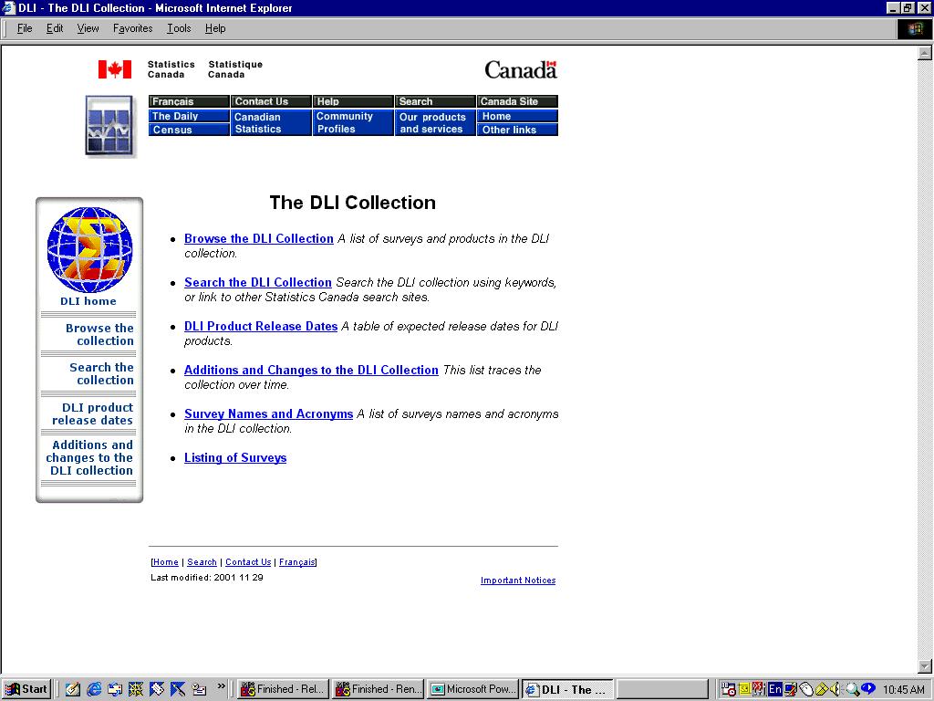
Task: Click the blue Home navigation button
Action: tap(518, 116)
